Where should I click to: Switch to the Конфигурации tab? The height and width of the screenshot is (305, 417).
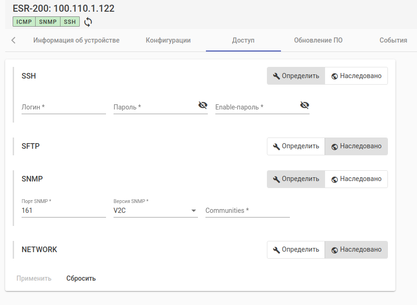point(168,40)
